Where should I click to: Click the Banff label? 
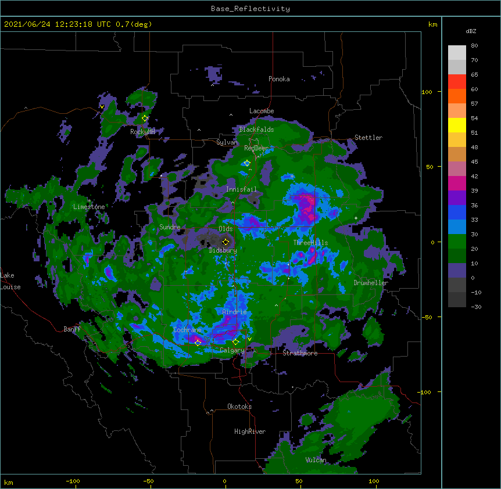tap(72, 329)
